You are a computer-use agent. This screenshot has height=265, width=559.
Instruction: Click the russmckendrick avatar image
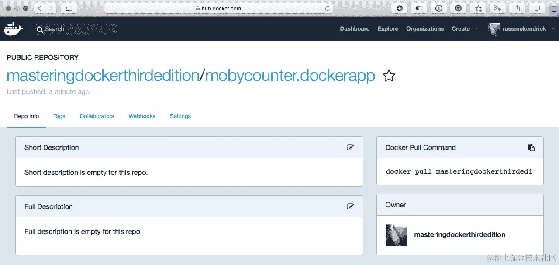tap(493, 29)
